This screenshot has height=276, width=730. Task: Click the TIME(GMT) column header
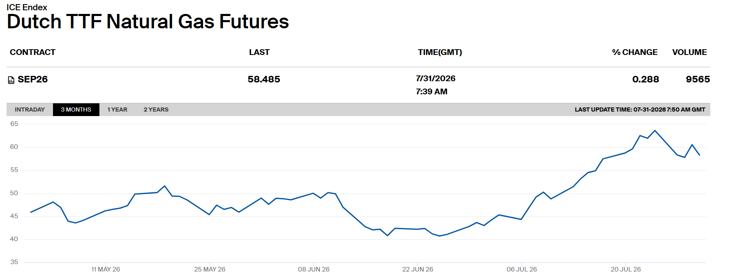tap(440, 52)
